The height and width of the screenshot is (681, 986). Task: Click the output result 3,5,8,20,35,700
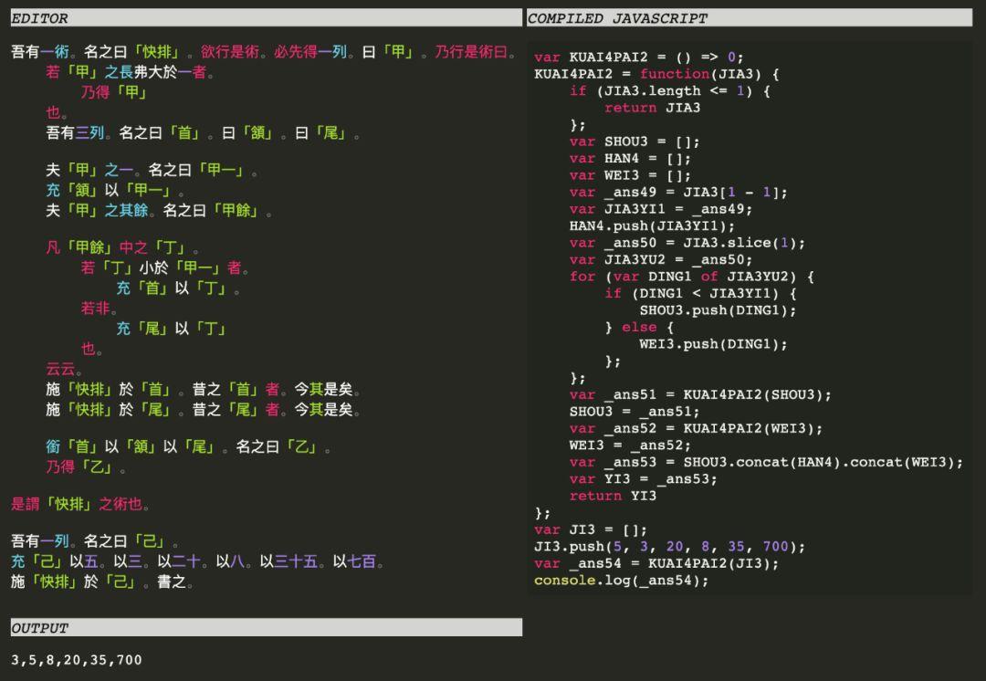(77, 660)
